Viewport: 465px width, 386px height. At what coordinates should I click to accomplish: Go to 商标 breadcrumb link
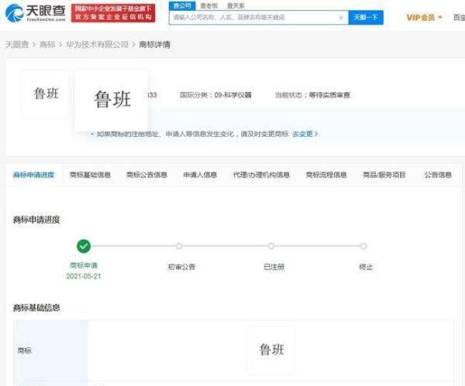coord(47,45)
